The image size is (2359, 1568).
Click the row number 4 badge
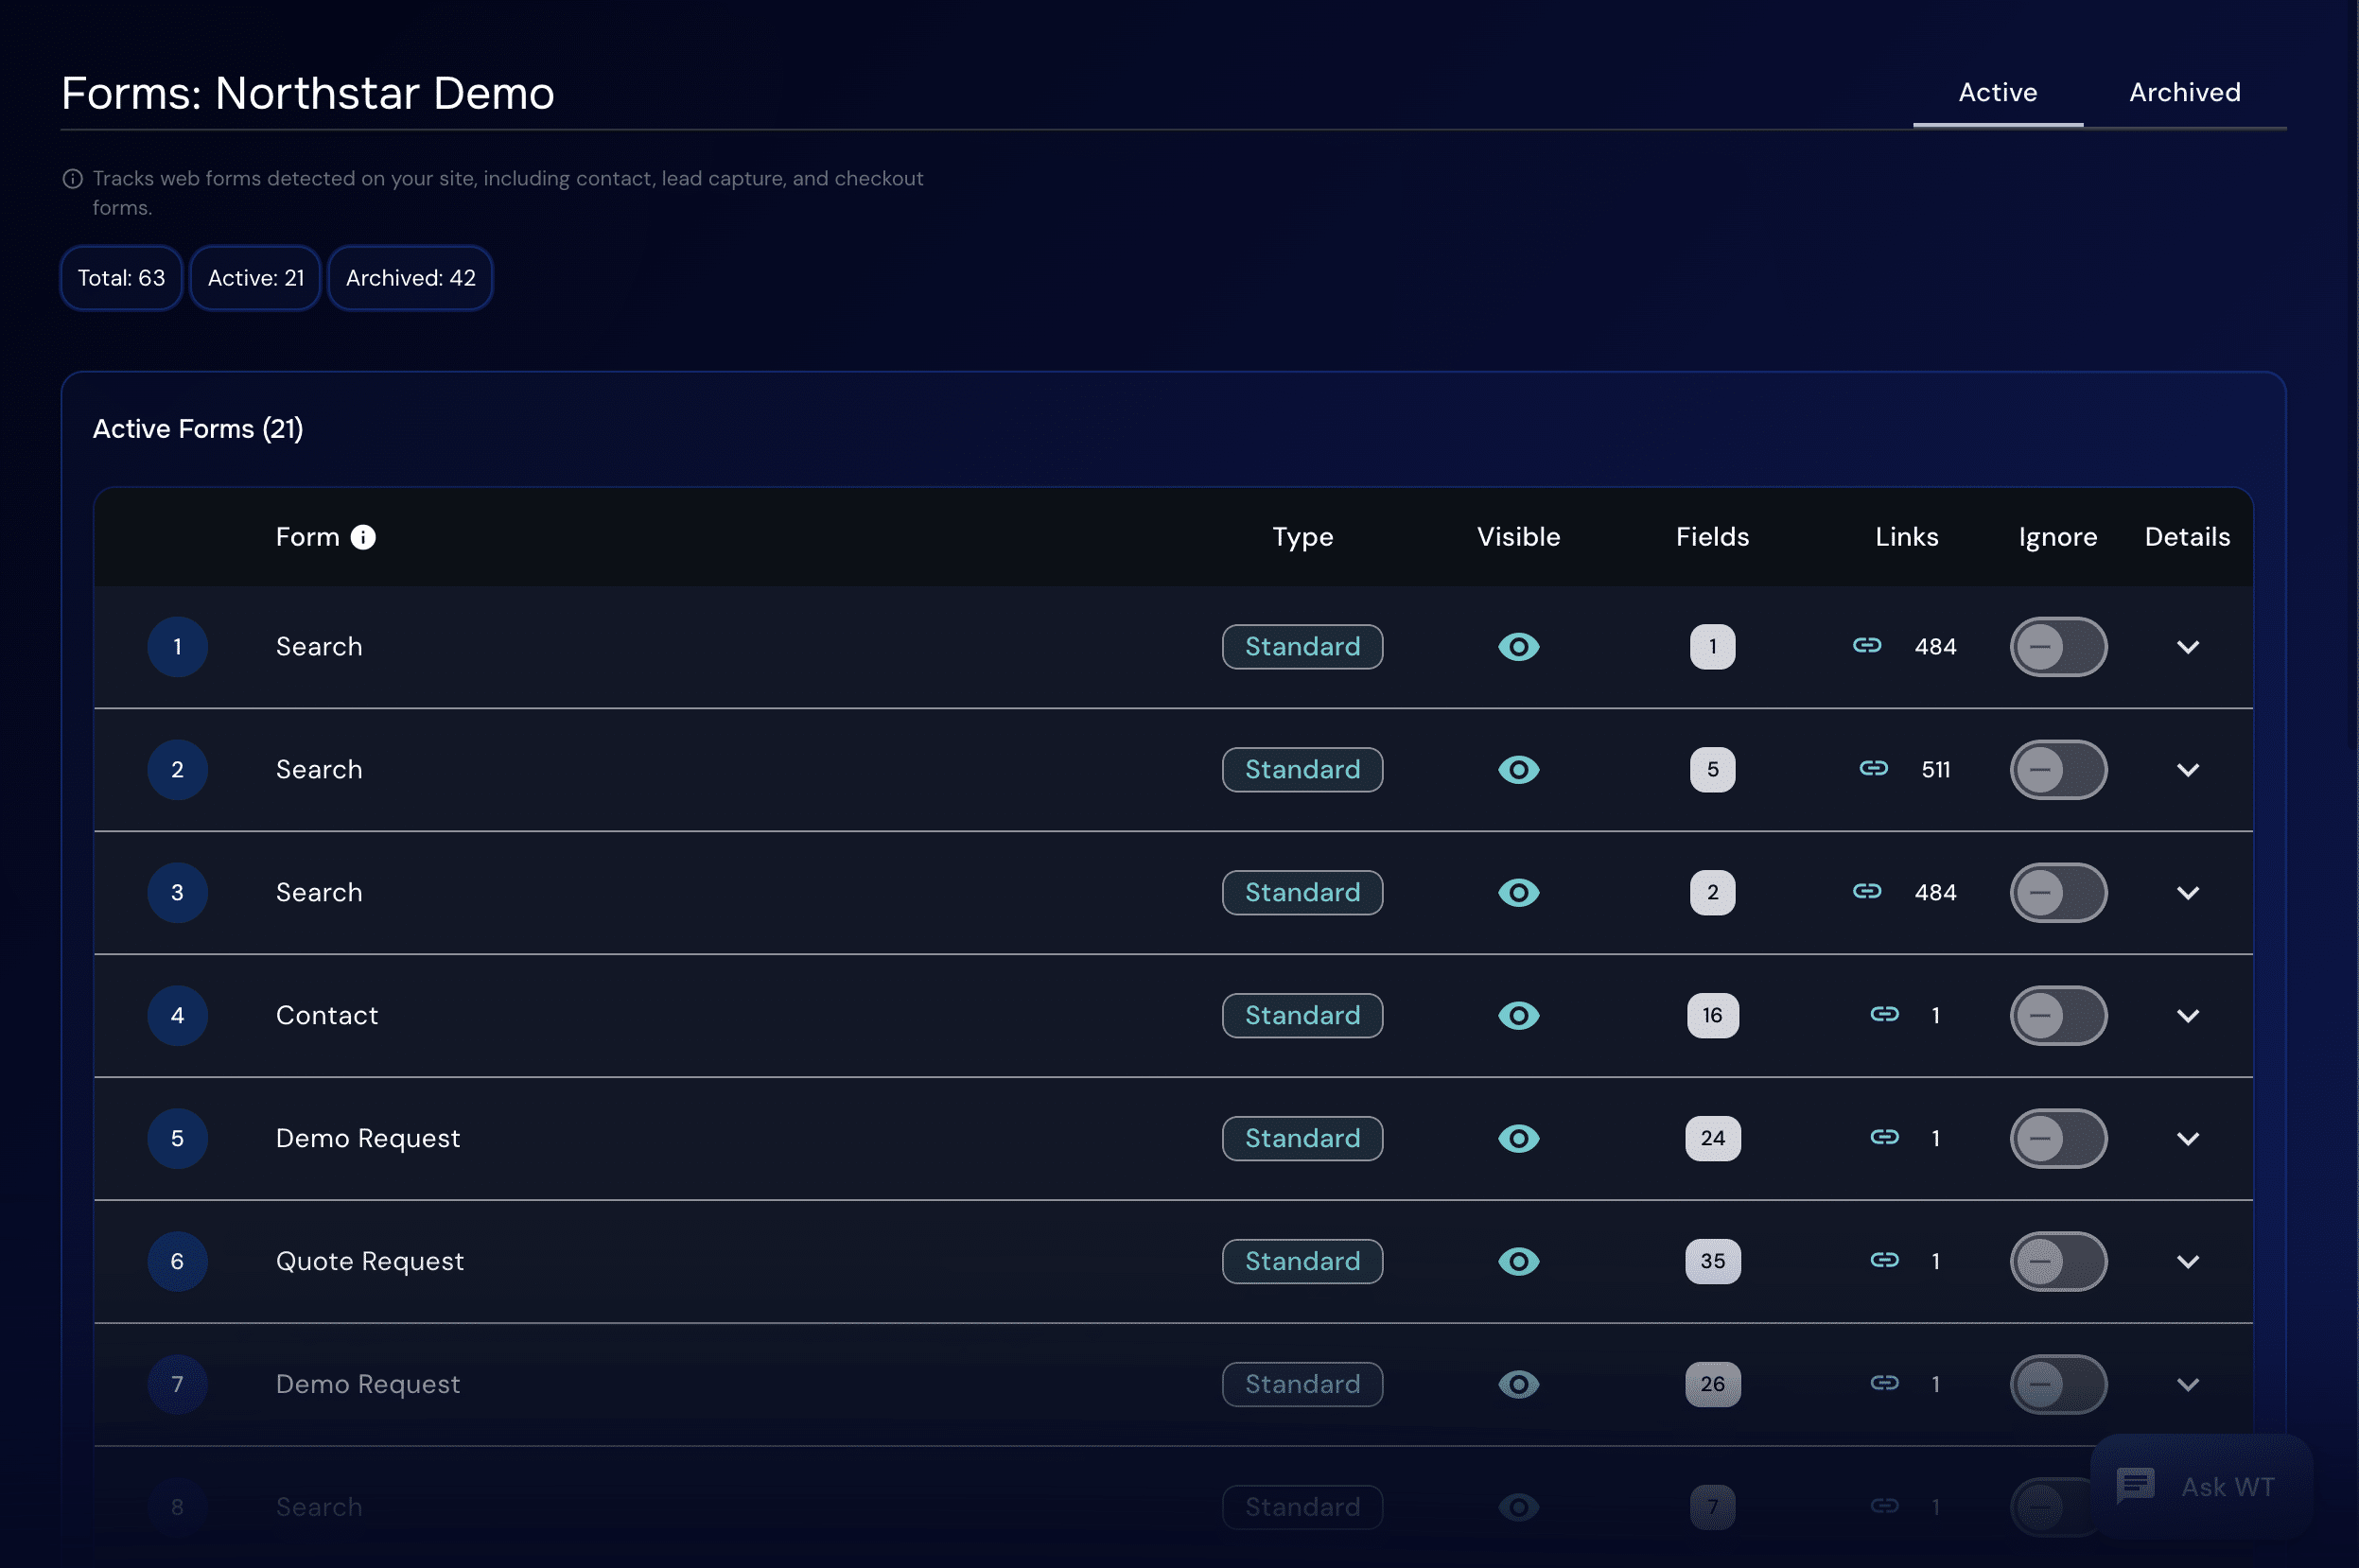point(178,1016)
